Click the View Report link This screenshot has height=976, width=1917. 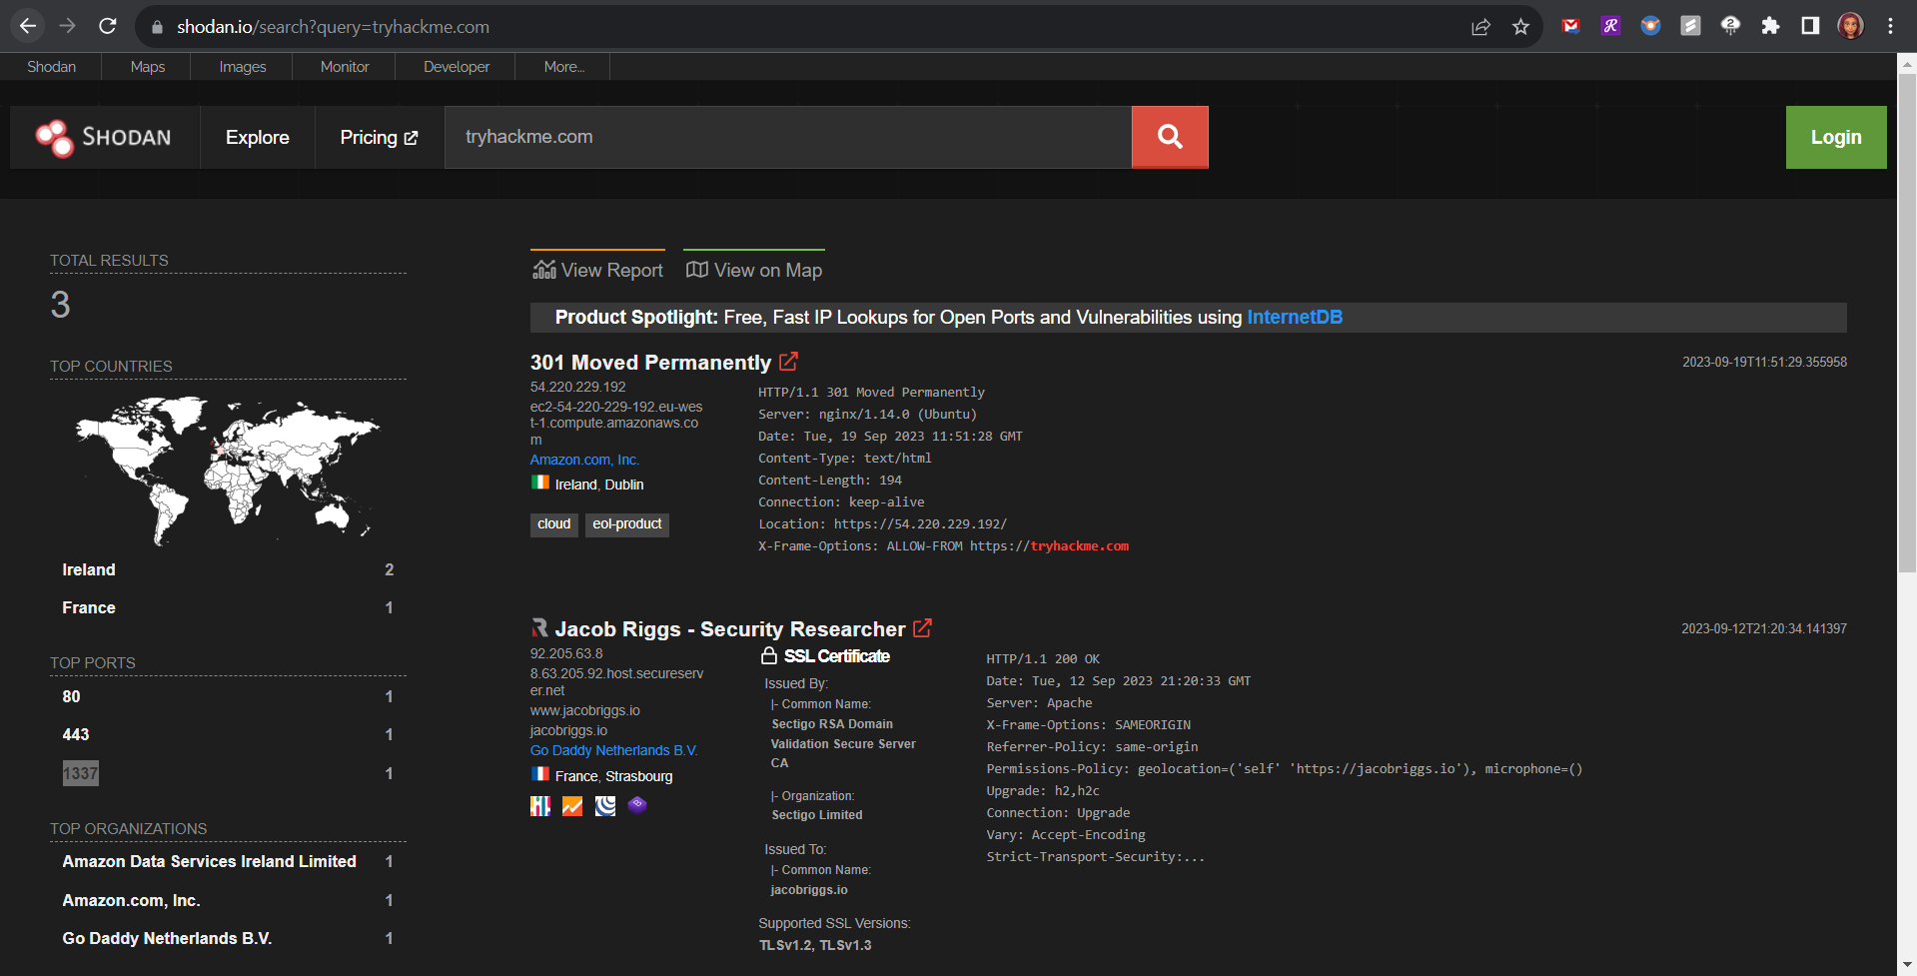point(598,271)
